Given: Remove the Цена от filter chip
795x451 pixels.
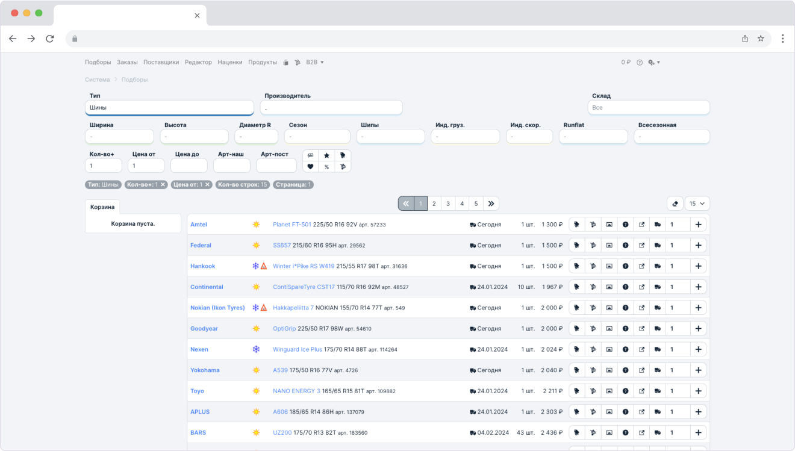Looking at the screenshot, I should coord(207,185).
